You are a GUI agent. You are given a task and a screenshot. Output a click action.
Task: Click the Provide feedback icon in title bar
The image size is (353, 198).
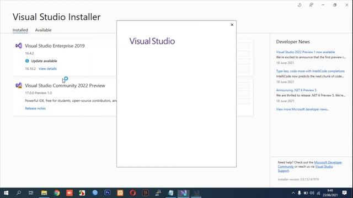(311, 5)
